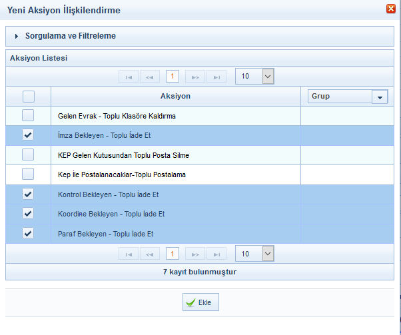The height and width of the screenshot is (335, 401).
Task: Select the Kep İle Postalanacaklar-Toplu Postalama row
Action: tap(121, 174)
